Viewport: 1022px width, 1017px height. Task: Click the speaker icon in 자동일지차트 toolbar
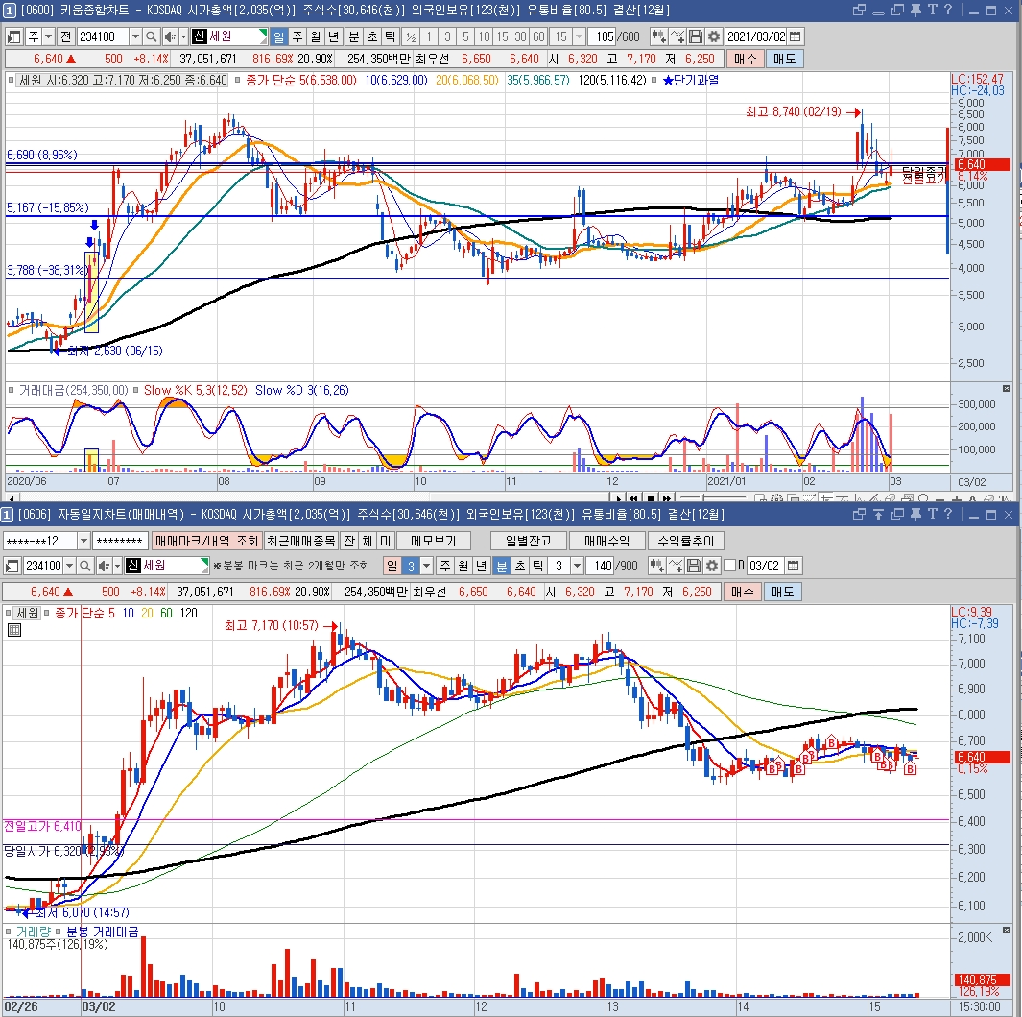[x=103, y=566]
